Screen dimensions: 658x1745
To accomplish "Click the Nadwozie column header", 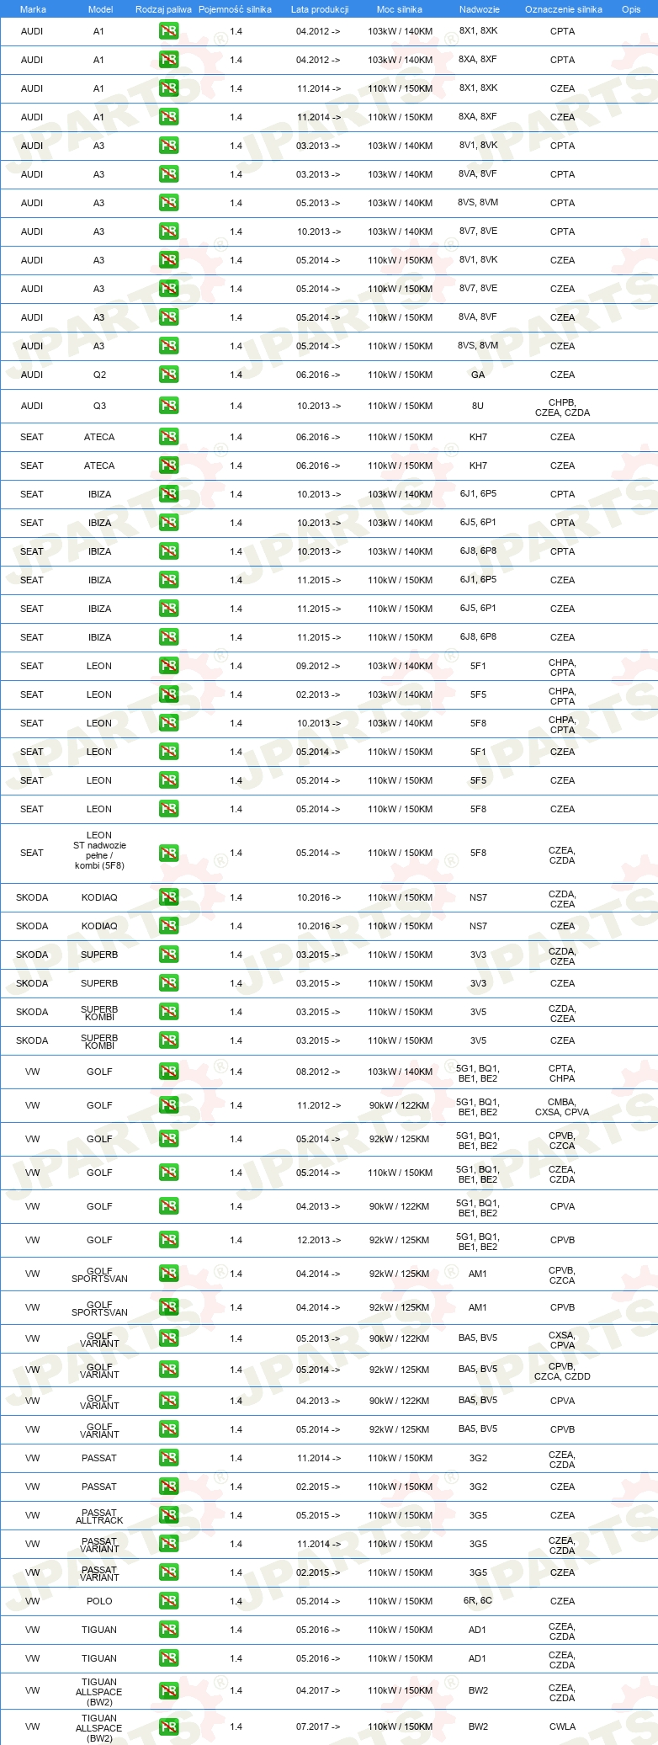I will [480, 9].
